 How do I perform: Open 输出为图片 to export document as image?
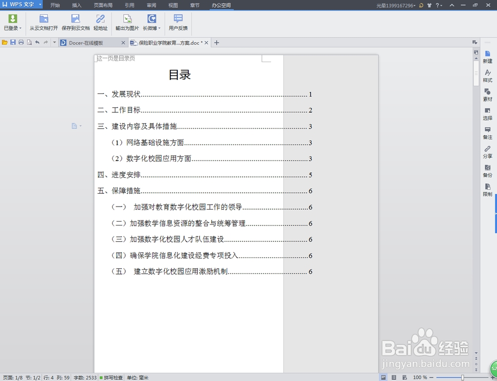[127, 23]
